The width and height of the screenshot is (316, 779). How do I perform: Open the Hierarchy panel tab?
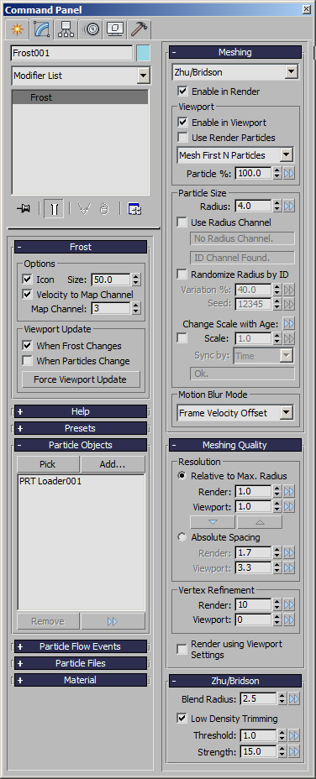[66, 29]
